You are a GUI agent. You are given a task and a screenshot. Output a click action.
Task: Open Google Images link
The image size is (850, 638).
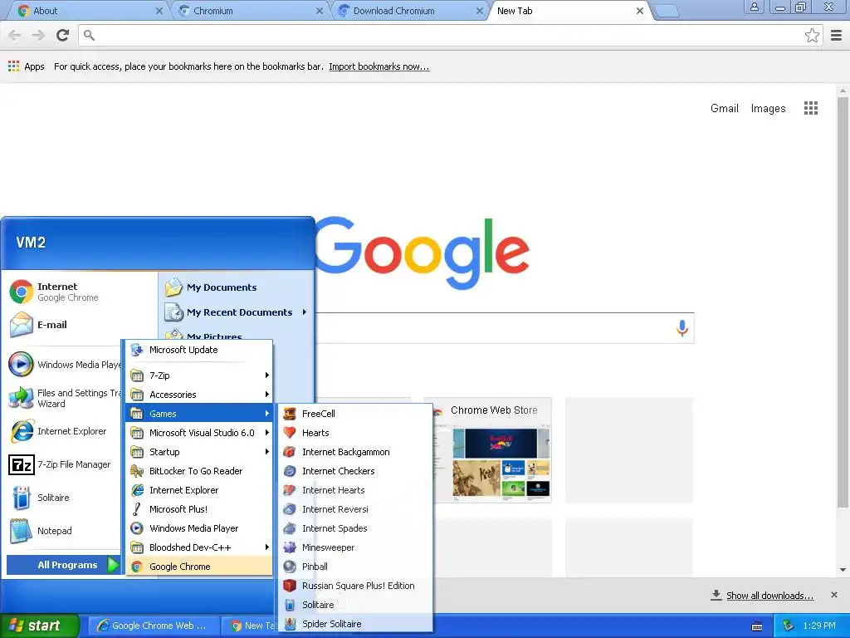click(x=768, y=108)
